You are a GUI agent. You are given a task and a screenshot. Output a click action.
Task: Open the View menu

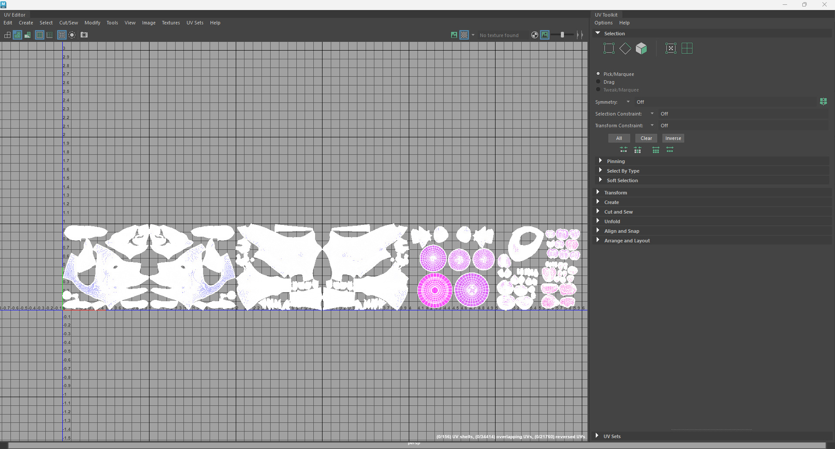130,23
